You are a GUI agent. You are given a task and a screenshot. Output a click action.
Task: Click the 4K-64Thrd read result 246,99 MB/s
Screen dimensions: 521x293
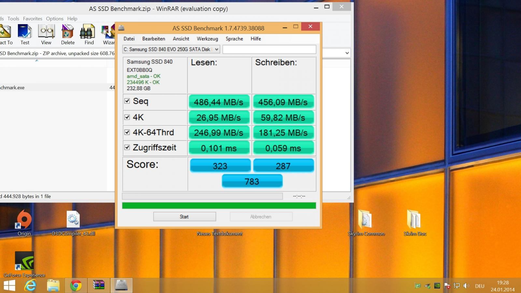tap(219, 133)
